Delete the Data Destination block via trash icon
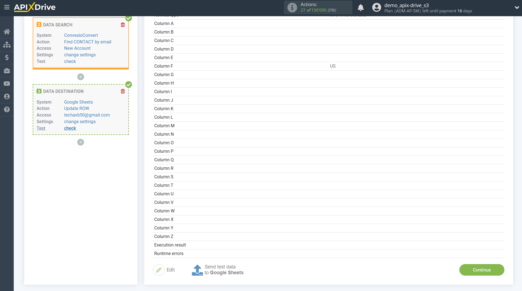Screen dimensions: 522x291 [123, 91]
